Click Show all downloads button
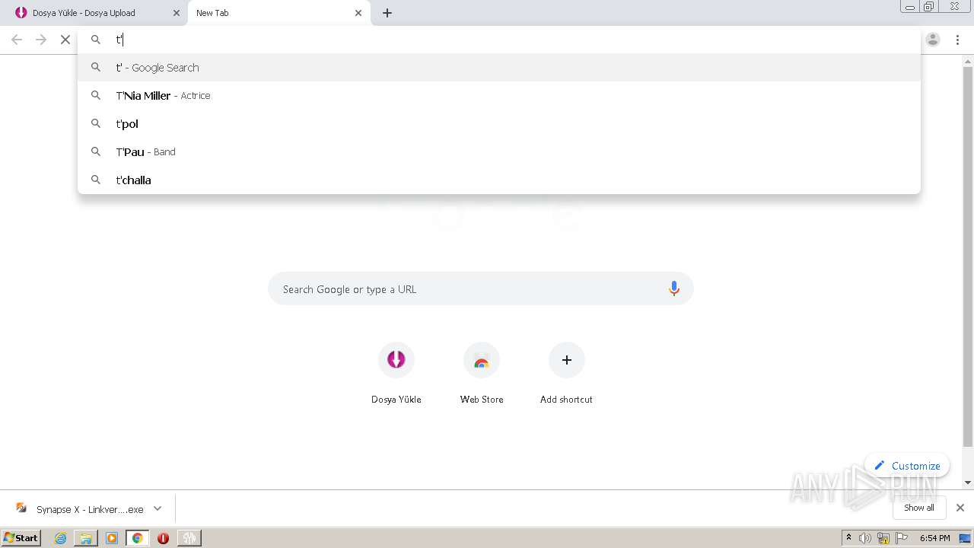The height and width of the screenshot is (548, 974). [x=919, y=508]
